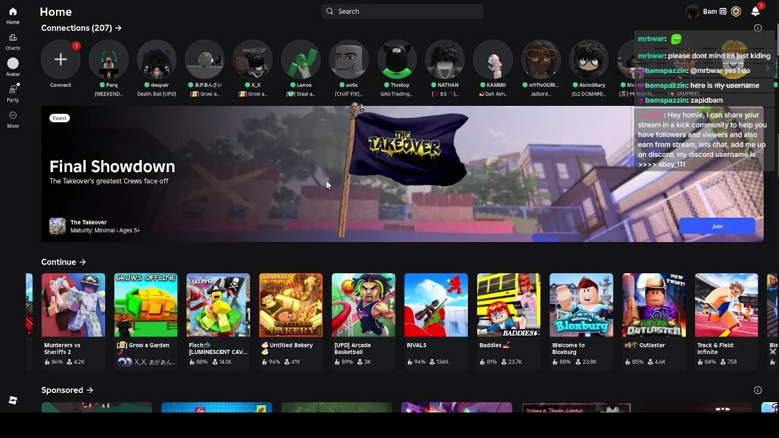This screenshot has width=779, height=438.
Task: Open the Robux hexagon icon
Action: pos(736,11)
